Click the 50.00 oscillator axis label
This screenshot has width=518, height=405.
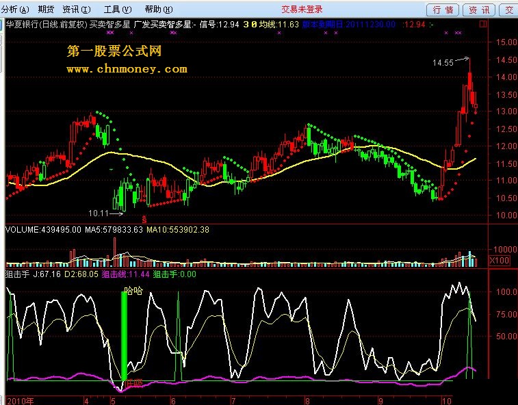tap(506, 337)
